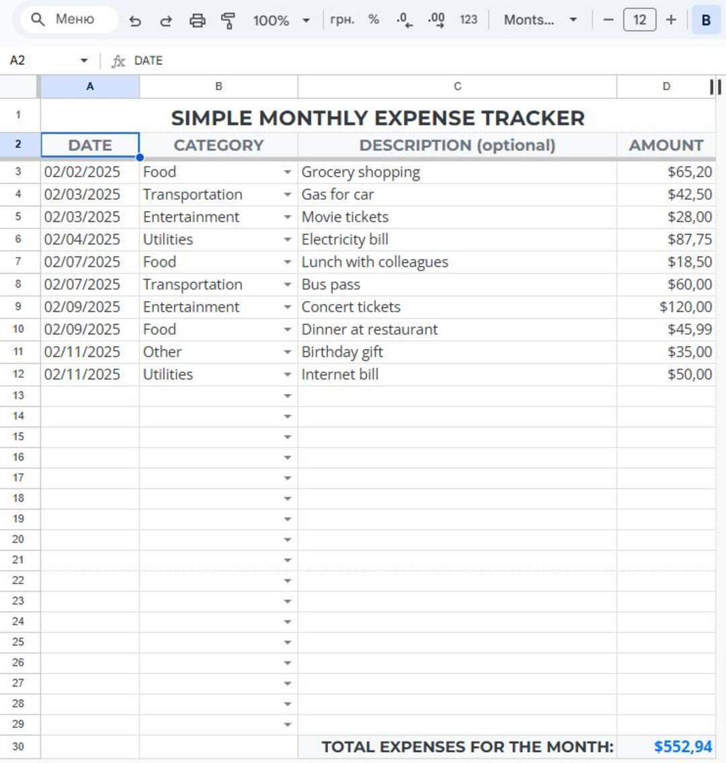Select column A header
The width and height of the screenshot is (726, 763).
pyautogui.click(x=90, y=87)
